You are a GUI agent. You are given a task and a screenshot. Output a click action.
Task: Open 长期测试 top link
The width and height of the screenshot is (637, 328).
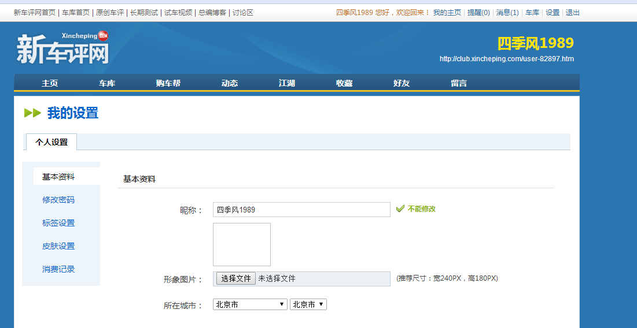coord(144,13)
